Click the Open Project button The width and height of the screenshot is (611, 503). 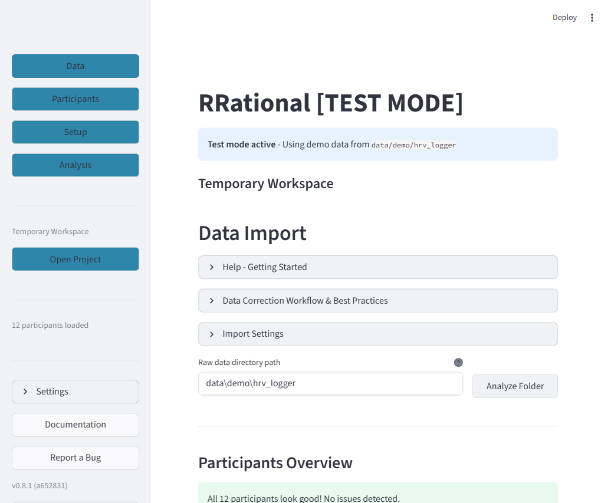(x=75, y=259)
